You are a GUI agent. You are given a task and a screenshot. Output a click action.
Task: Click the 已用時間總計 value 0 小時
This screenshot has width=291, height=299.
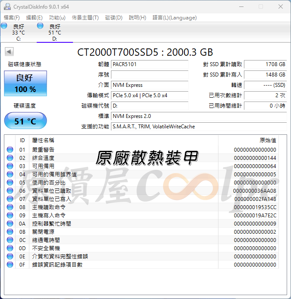pyautogui.click(x=265, y=105)
